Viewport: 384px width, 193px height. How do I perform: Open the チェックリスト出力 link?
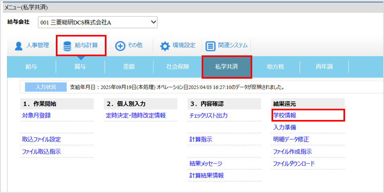(x=208, y=116)
